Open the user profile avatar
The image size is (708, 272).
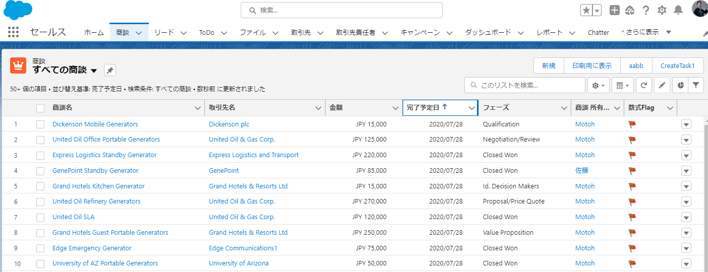click(700, 9)
